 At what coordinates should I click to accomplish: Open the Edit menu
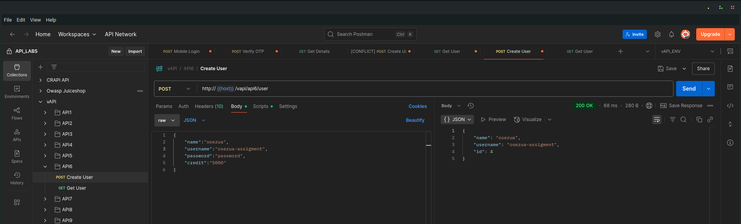21,20
